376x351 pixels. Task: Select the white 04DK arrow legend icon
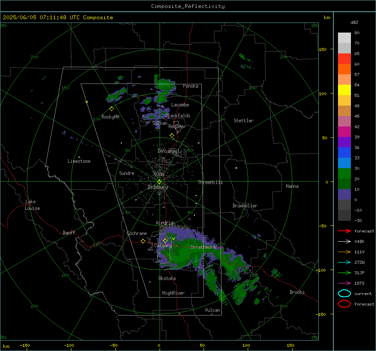tap(344, 242)
